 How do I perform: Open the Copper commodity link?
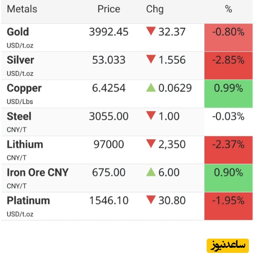(x=24, y=88)
